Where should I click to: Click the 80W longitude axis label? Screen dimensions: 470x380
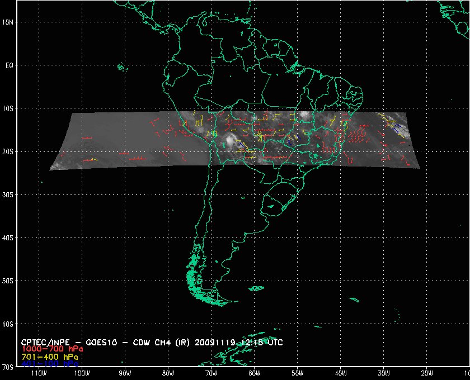point(168,373)
